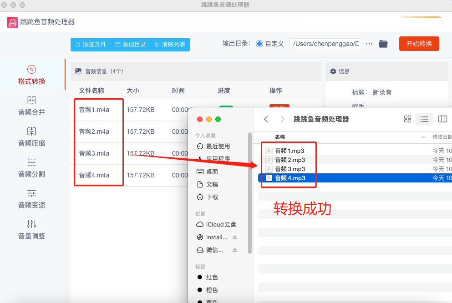Image resolution: width=452 pixels, height=303 pixels.
Task: Click 添加文件 add file button
Action: click(x=90, y=45)
